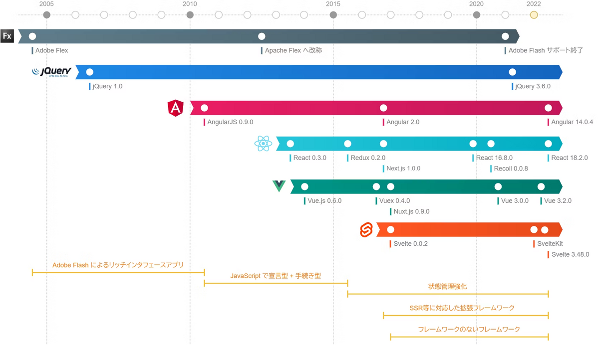Click the Recoil 0.0.8 label
Viewport: 599px width, 345px height.
pyautogui.click(x=511, y=169)
